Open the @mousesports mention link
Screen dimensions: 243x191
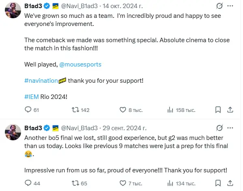(80, 64)
